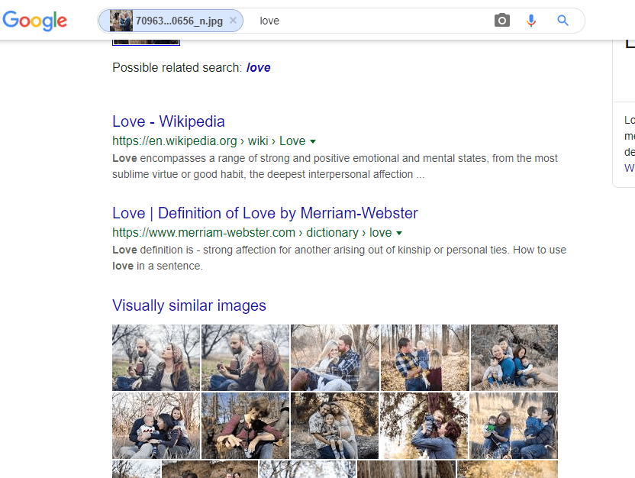Open the 'Love - Wikipedia' result
This screenshot has height=478, width=635.
click(168, 121)
